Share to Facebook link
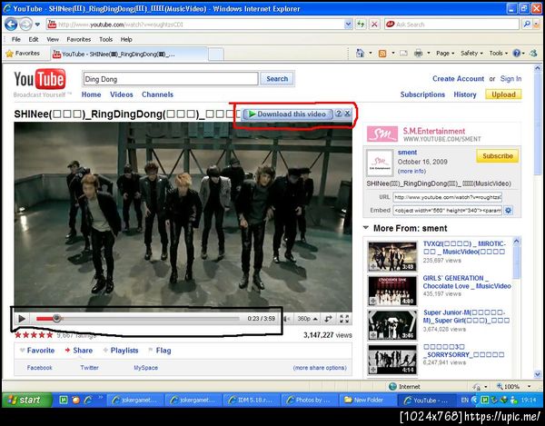545x426 pixels. [x=39, y=368]
